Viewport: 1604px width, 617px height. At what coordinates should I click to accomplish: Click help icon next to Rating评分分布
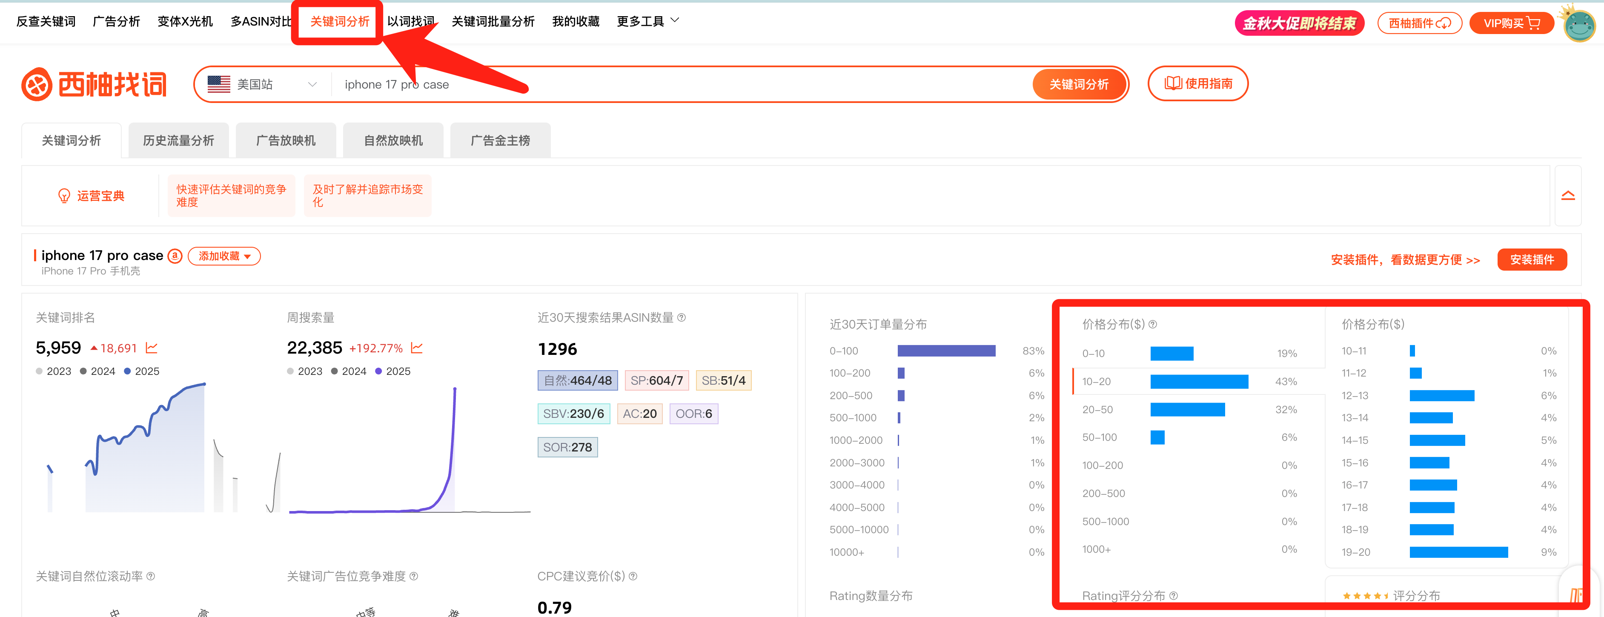pos(1173,596)
